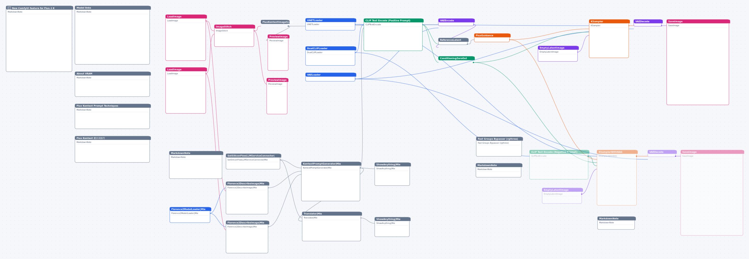This screenshot has width=749, height=259.
Task: Click the Florence2ModelLoader|Mie node title bar
Action: pos(190,209)
